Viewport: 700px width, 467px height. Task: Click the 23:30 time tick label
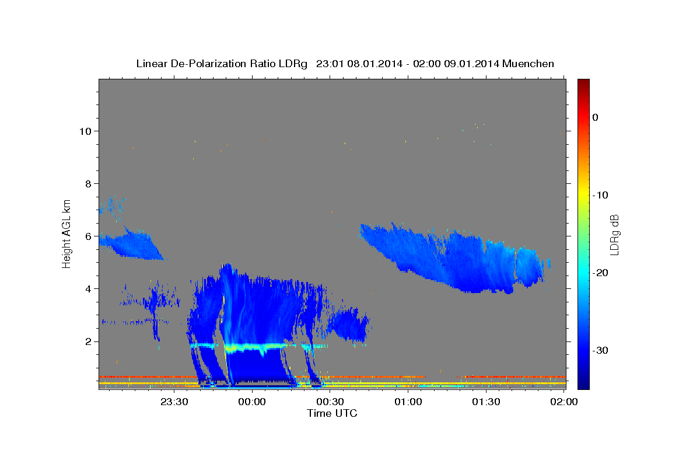pyautogui.click(x=174, y=402)
